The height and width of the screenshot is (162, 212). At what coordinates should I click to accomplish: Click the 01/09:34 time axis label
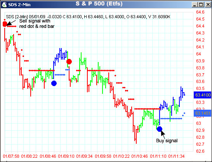point(84,156)
